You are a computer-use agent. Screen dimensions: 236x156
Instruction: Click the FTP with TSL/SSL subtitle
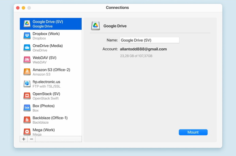(x=47, y=86)
